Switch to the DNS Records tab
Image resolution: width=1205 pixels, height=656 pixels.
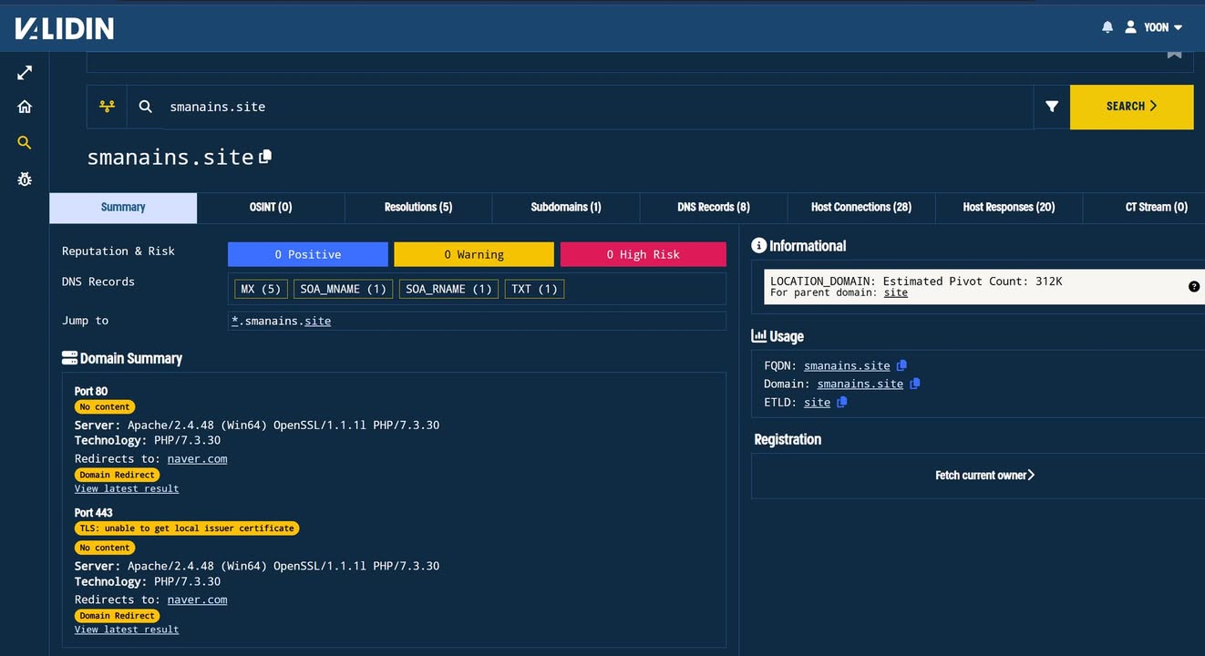(x=713, y=207)
